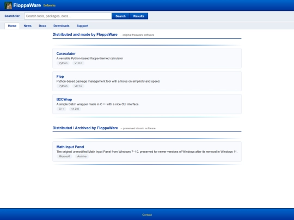Click the Caracalator description text
The width and height of the screenshot is (294, 220).
[x=90, y=58]
